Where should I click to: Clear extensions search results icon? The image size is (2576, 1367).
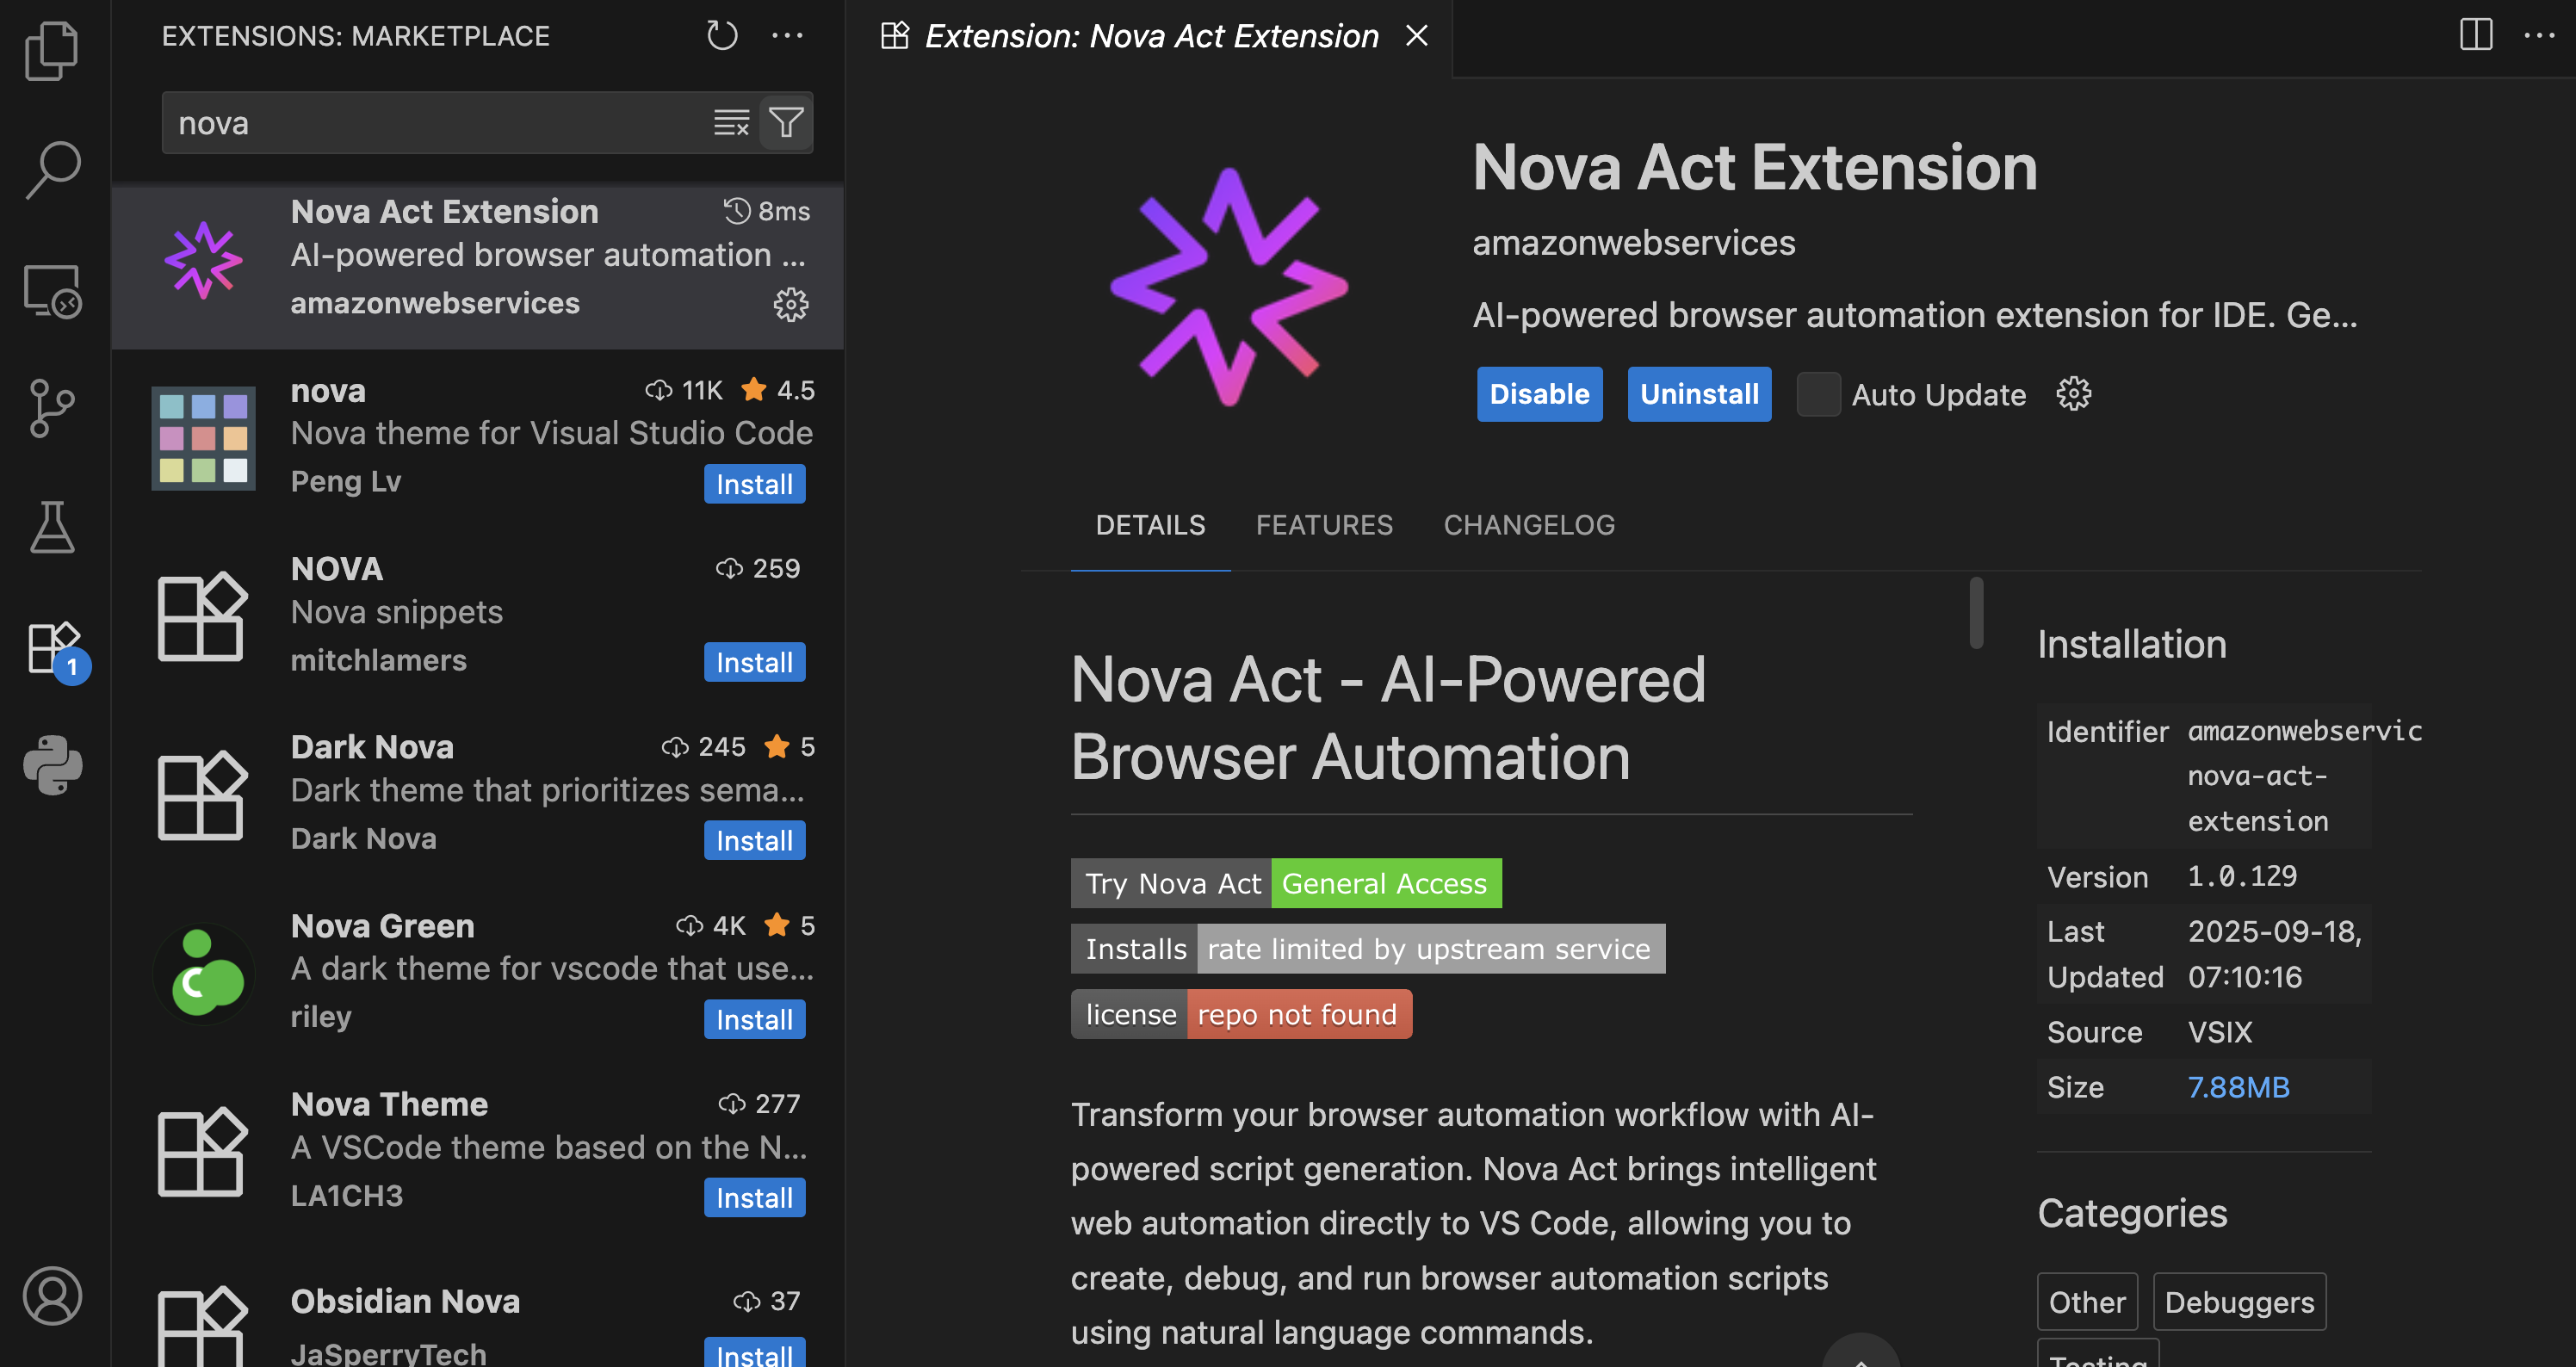731,123
